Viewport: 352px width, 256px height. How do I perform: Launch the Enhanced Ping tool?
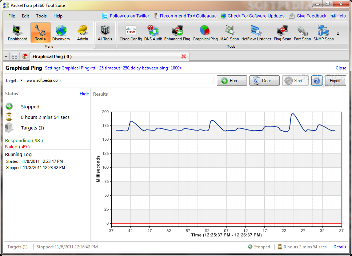tap(177, 33)
